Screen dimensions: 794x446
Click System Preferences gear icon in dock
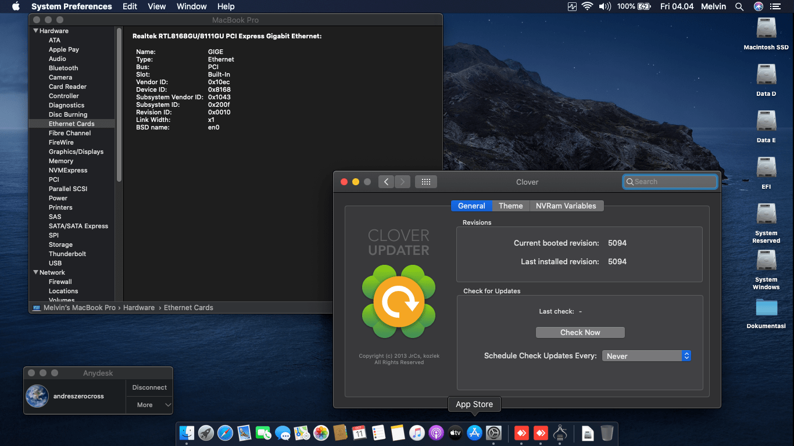point(493,433)
